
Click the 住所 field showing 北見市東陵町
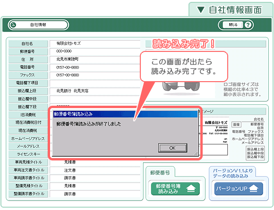(x=95, y=59)
